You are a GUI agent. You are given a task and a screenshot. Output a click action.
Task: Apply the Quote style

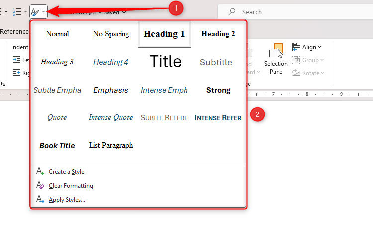(57, 117)
